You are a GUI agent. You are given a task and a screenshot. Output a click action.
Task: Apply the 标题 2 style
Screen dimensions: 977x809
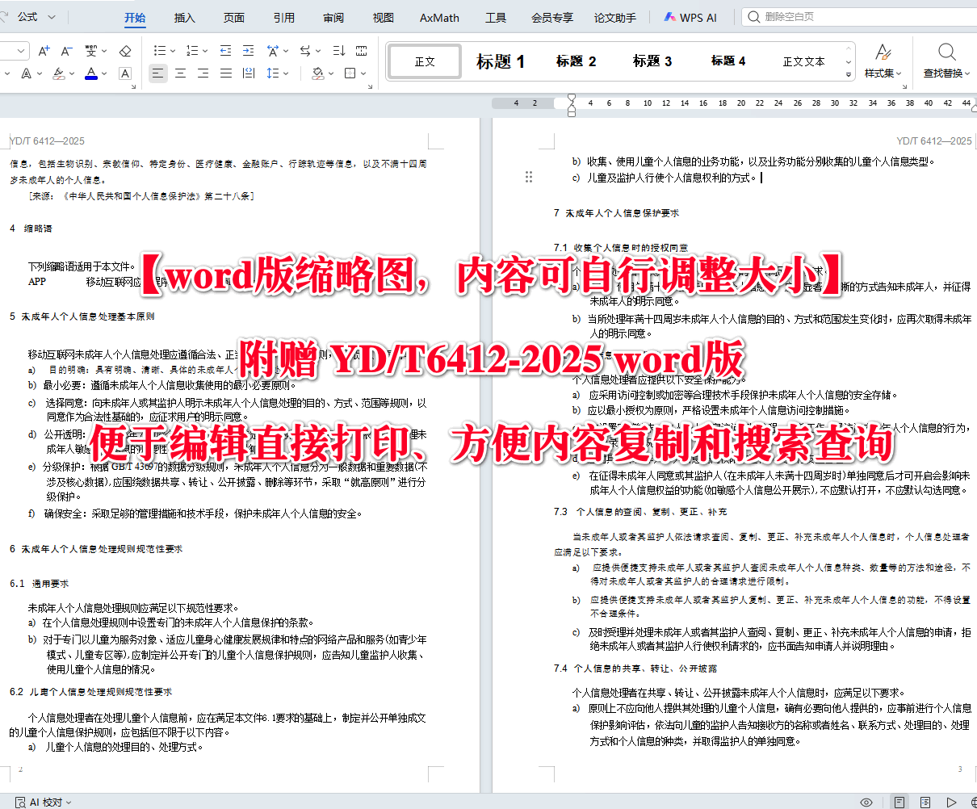576,61
